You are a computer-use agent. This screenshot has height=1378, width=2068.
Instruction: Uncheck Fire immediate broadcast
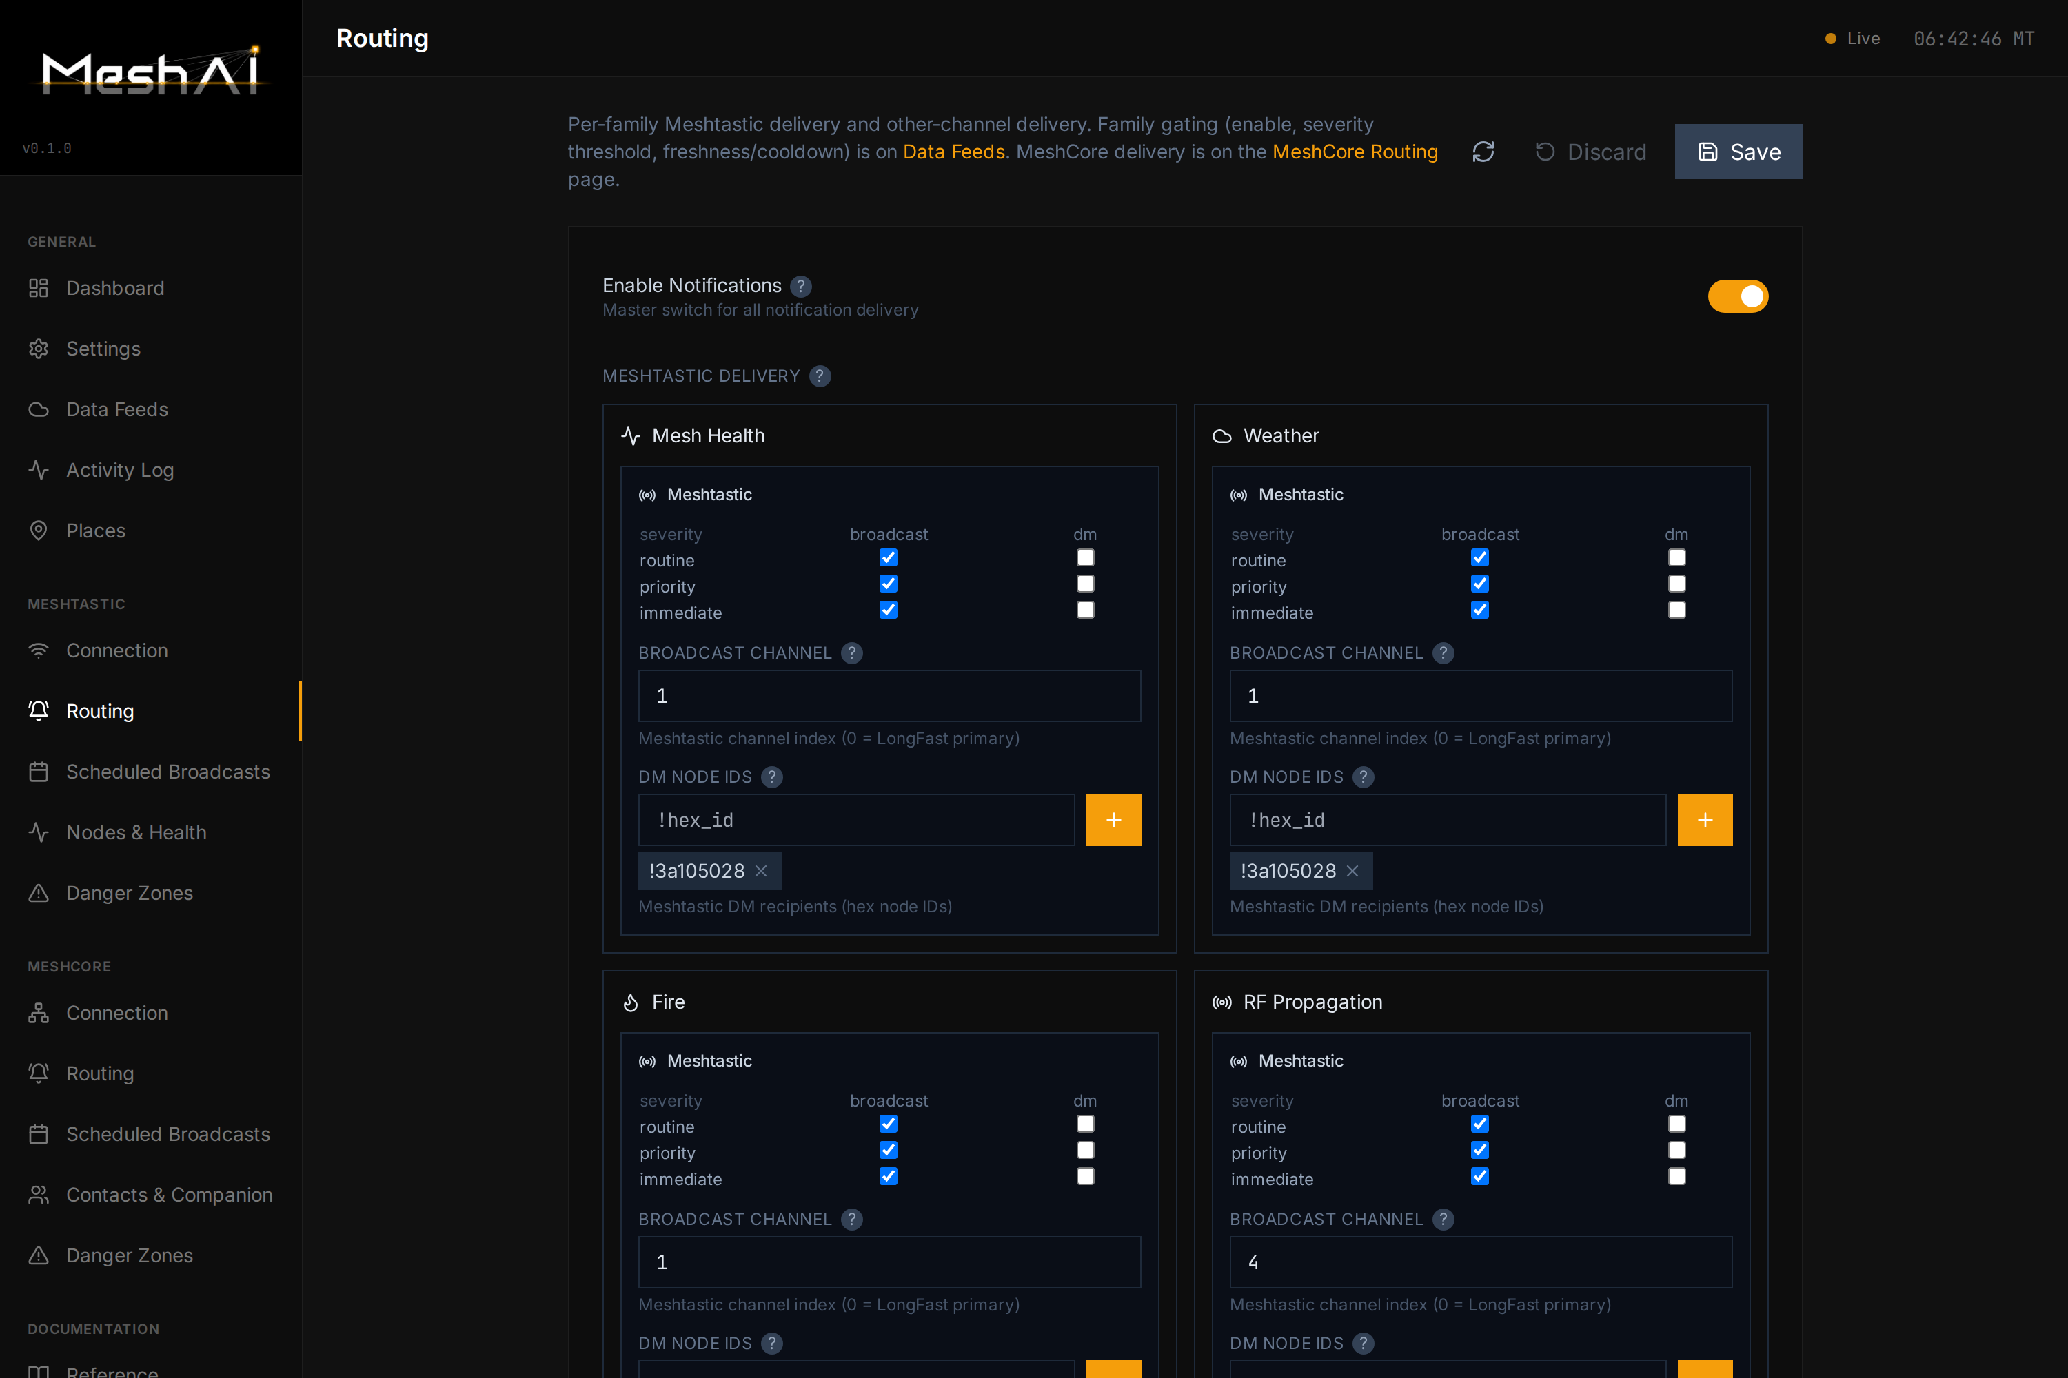click(888, 1177)
